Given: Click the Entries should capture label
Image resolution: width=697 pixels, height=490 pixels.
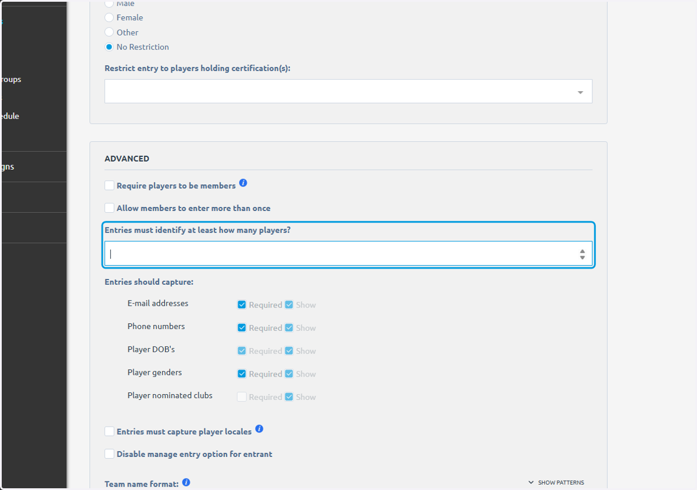Looking at the screenshot, I should pyautogui.click(x=149, y=282).
